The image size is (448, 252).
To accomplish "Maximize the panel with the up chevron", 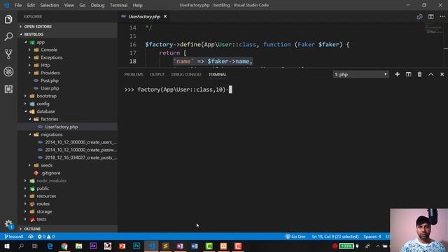I will (431, 74).
